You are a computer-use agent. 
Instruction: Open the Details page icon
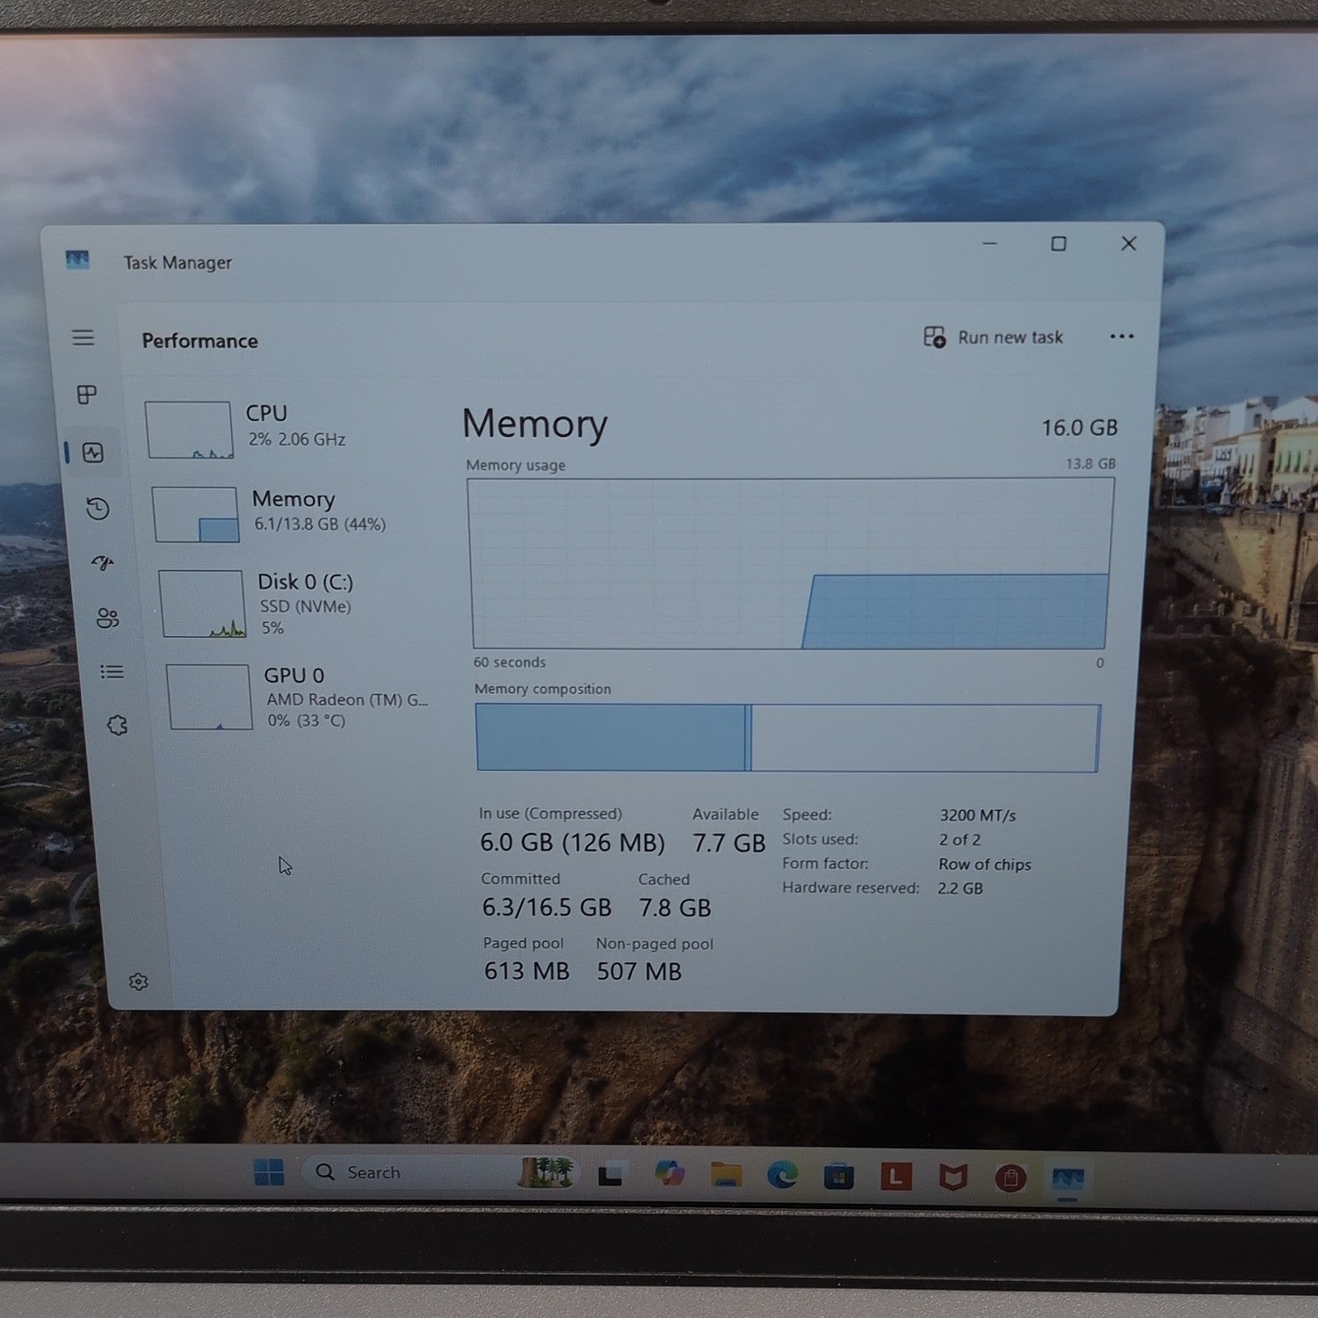click(112, 671)
